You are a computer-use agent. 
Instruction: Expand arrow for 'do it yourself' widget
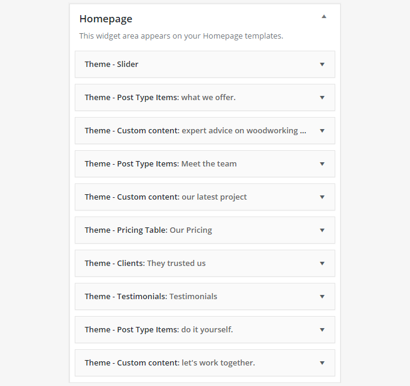[322, 330]
